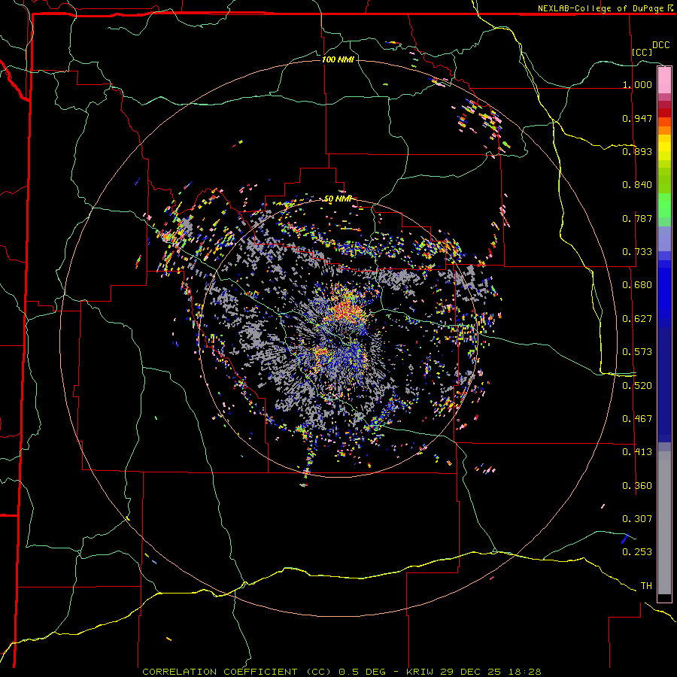Select the 0.840 legend value

(637, 185)
